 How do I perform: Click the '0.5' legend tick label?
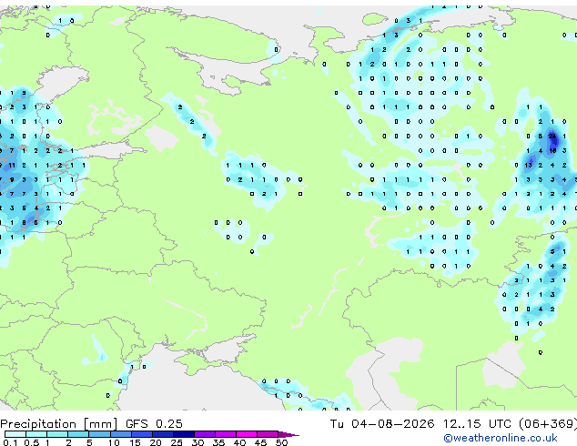(x=32, y=442)
